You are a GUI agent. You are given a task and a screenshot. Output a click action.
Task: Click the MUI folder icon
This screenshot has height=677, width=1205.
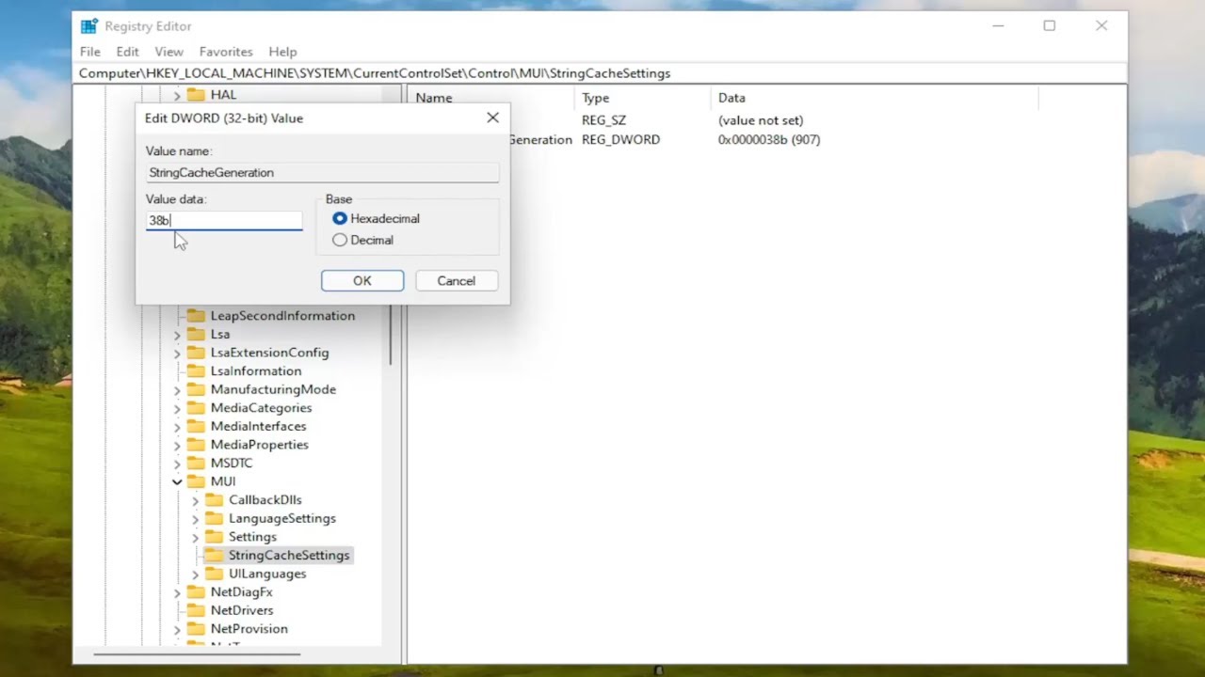pyautogui.click(x=196, y=480)
